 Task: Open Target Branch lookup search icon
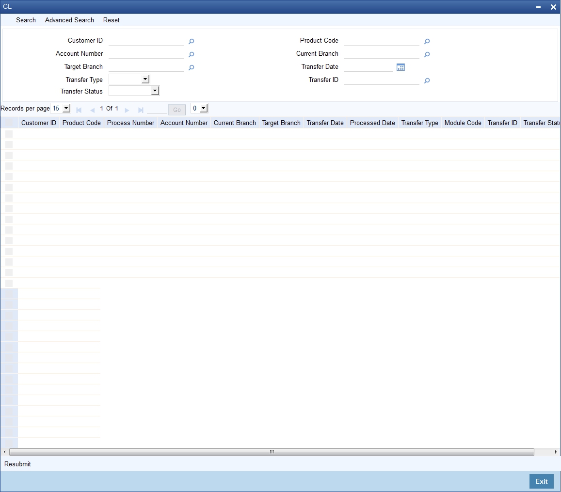pyautogui.click(x=192, y=67)
